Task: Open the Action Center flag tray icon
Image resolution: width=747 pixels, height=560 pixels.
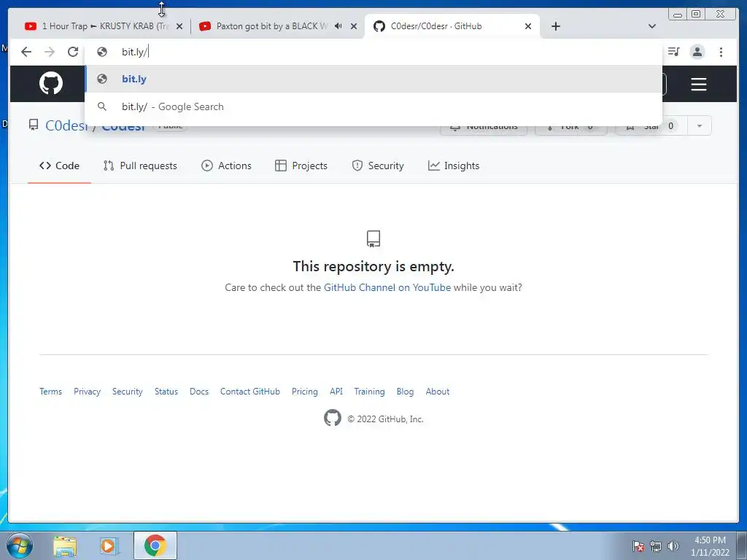Action: (638, 546)
